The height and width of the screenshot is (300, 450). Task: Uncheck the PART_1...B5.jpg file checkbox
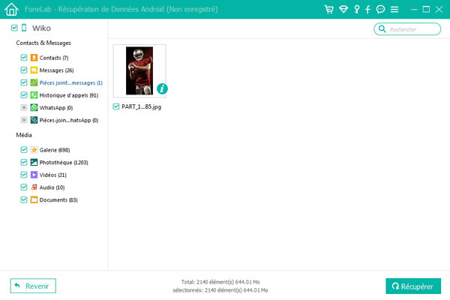(116, 106)
